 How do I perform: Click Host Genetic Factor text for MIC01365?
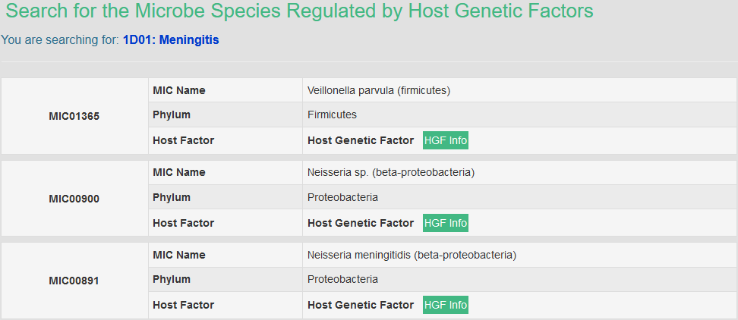[361, 140]
